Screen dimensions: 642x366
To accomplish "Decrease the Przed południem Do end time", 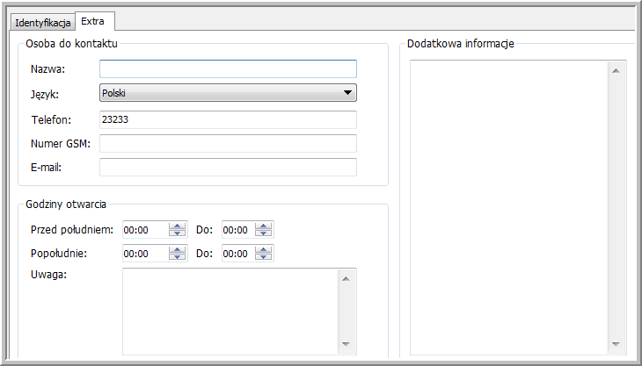I will pos(264,233).
